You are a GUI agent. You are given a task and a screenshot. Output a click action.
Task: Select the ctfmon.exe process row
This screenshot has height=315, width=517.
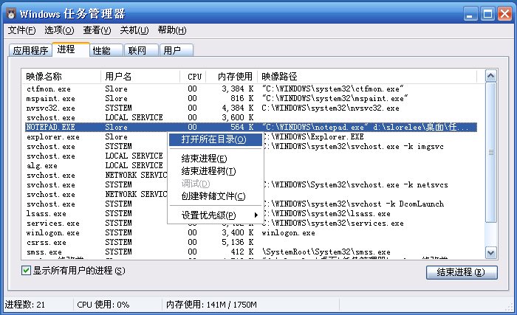click(x=251, y=89)
